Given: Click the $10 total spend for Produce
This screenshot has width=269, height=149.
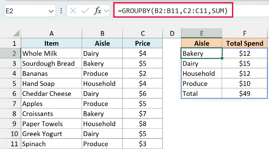Looking at the screenshot, I should coord(245,84).
